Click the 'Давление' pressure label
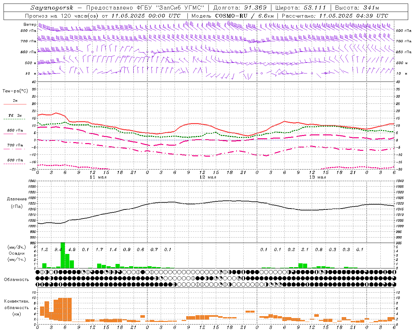This screenshot has height=330, width=413. (x=17, y=199)
